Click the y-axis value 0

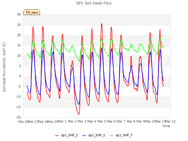point(20,76)
